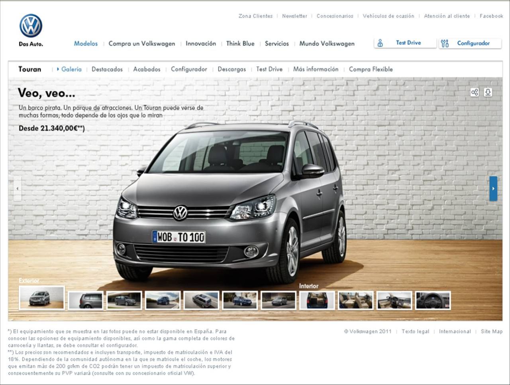
Task: Click the Test Drive button
Action: (x=408, y=43)
